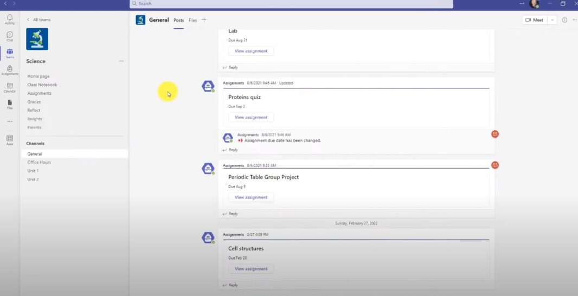Select the Posts tab
The width and height of the screenshot is (578, 296).
pyautogui.click(x=178, y=20)
